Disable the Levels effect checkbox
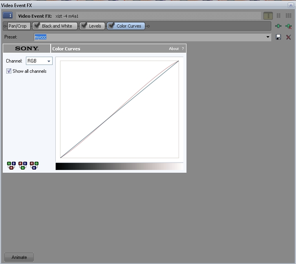296x264 pixels. point(84,26)
